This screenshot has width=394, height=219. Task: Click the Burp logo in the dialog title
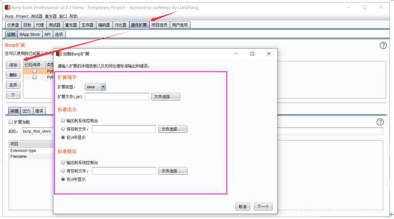[x=59, y=54]
